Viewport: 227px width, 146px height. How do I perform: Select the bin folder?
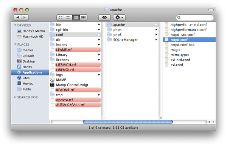pos(75,25)
